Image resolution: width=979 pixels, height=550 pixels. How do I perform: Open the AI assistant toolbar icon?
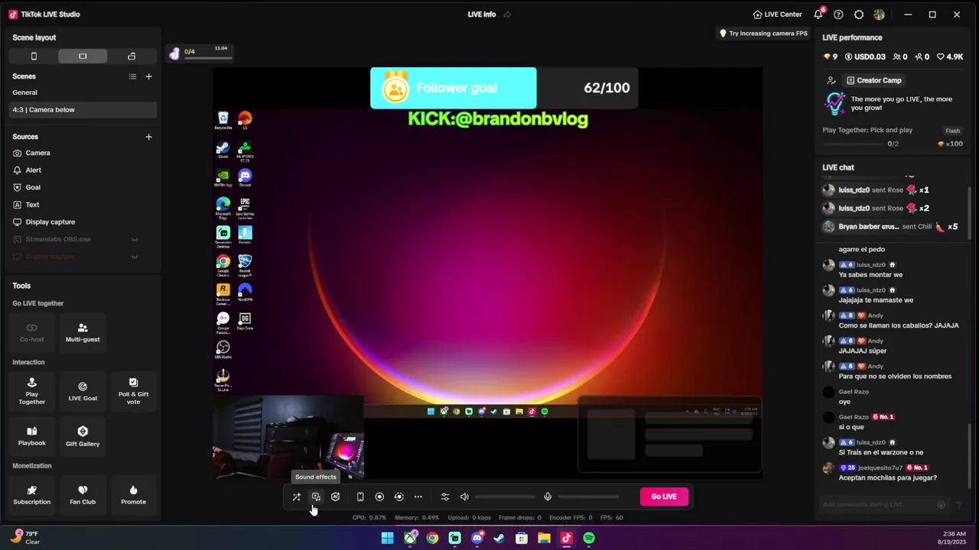(335, 497)
